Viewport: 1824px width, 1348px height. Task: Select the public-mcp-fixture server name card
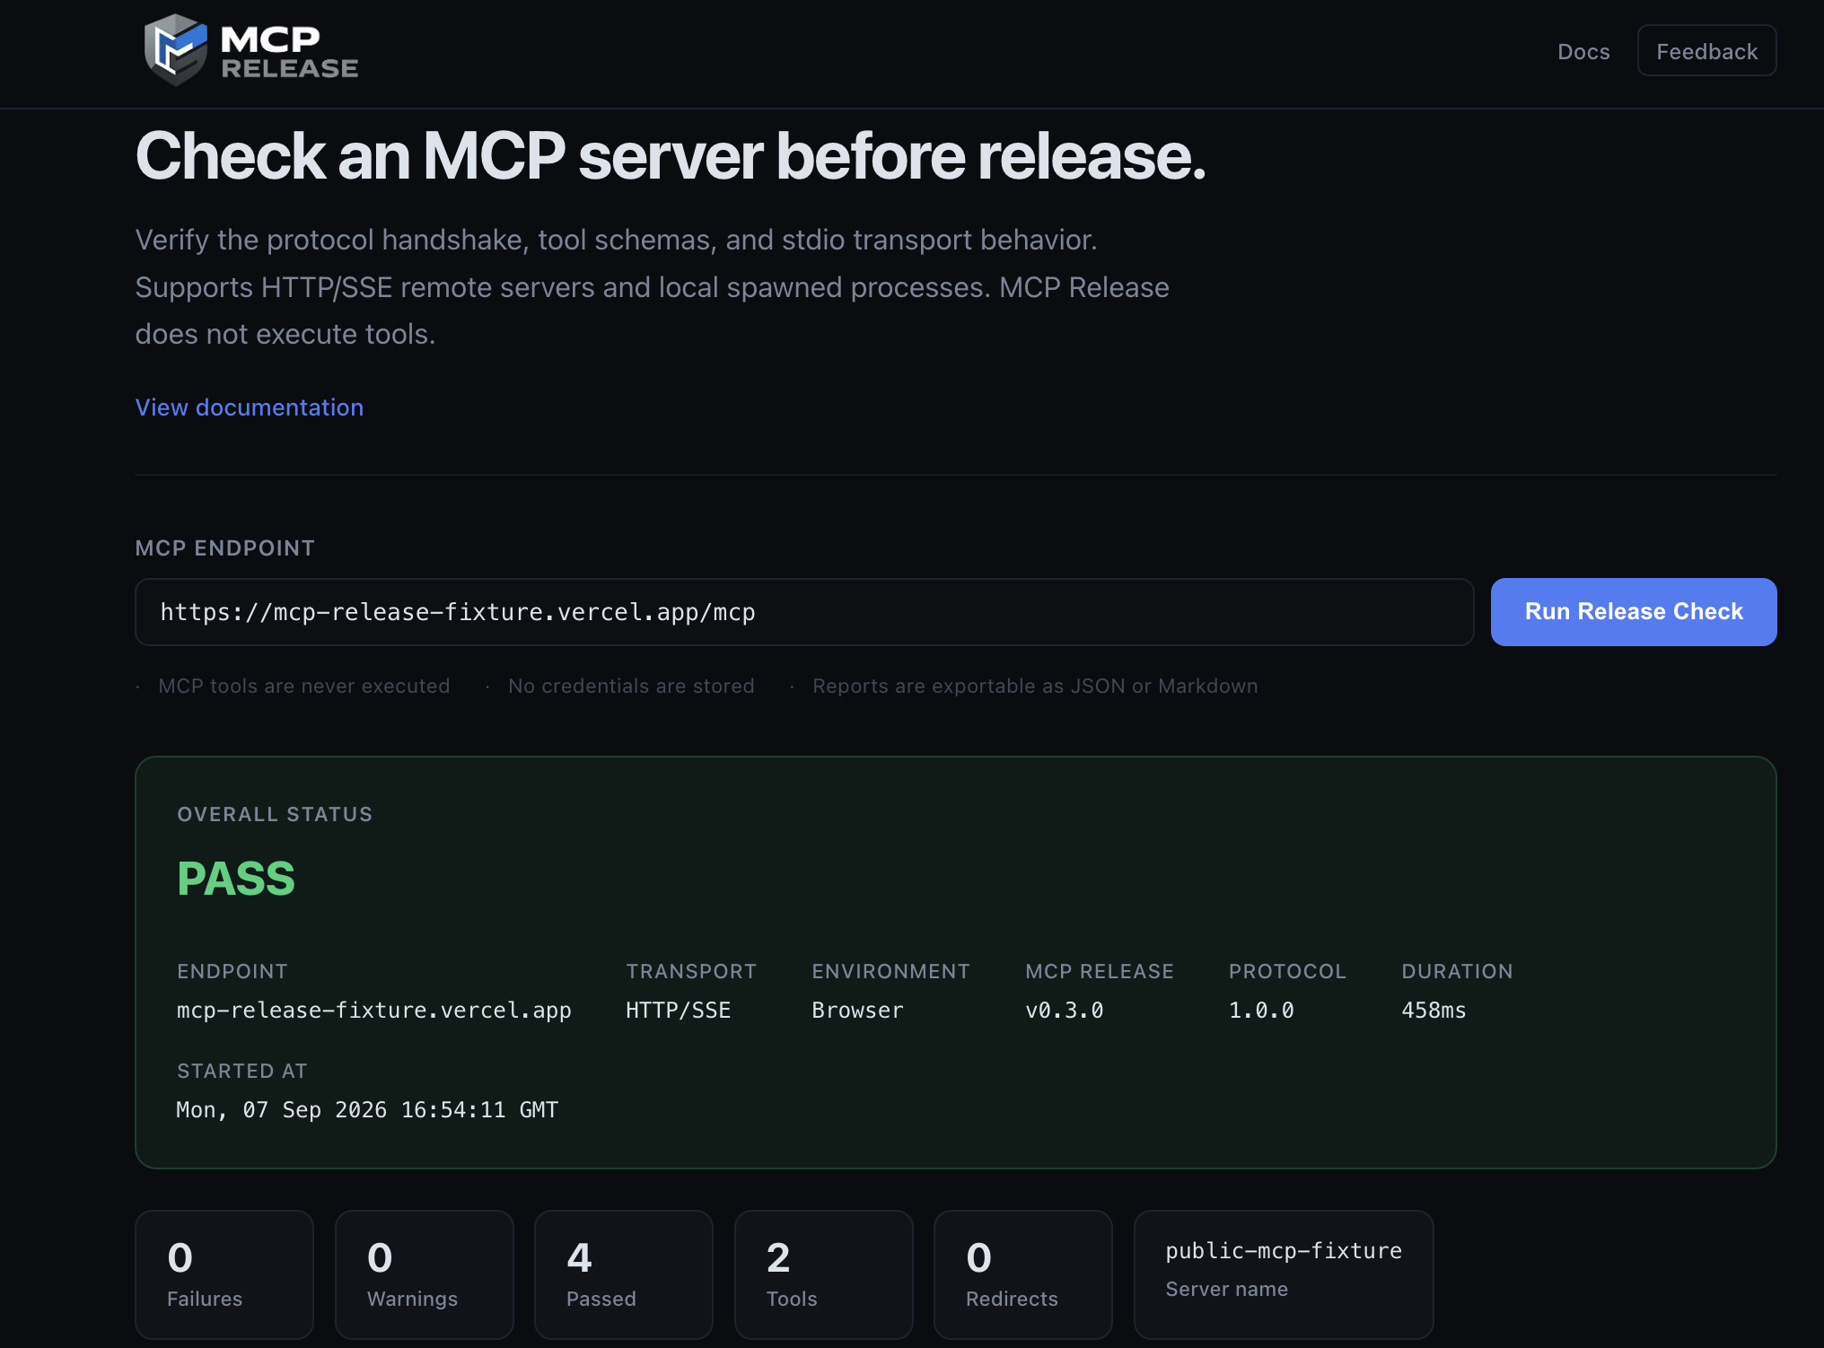pyautogui.click(x=1284, y=1274)
